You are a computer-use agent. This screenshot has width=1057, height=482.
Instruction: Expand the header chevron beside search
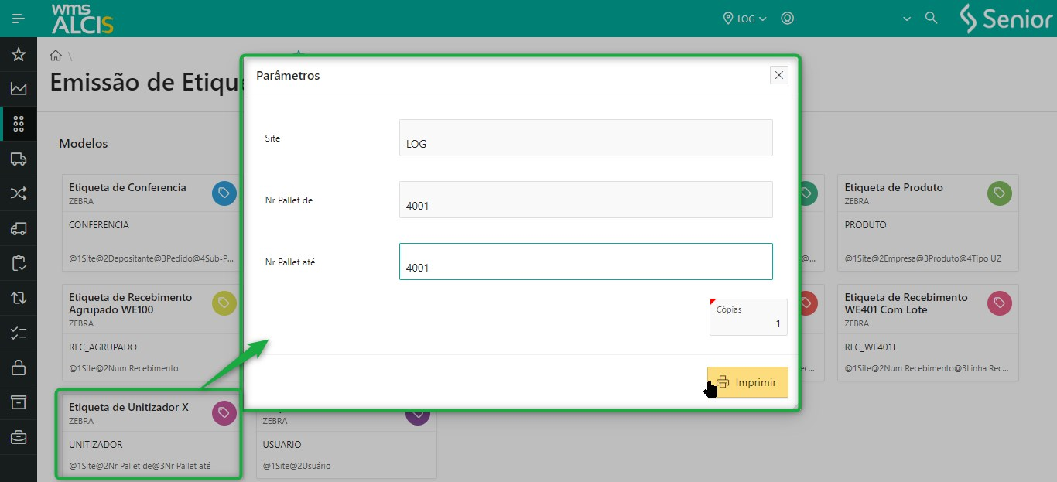[907, 19]
